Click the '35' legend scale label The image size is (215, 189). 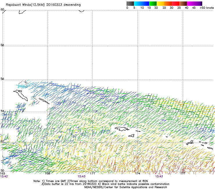179,8
